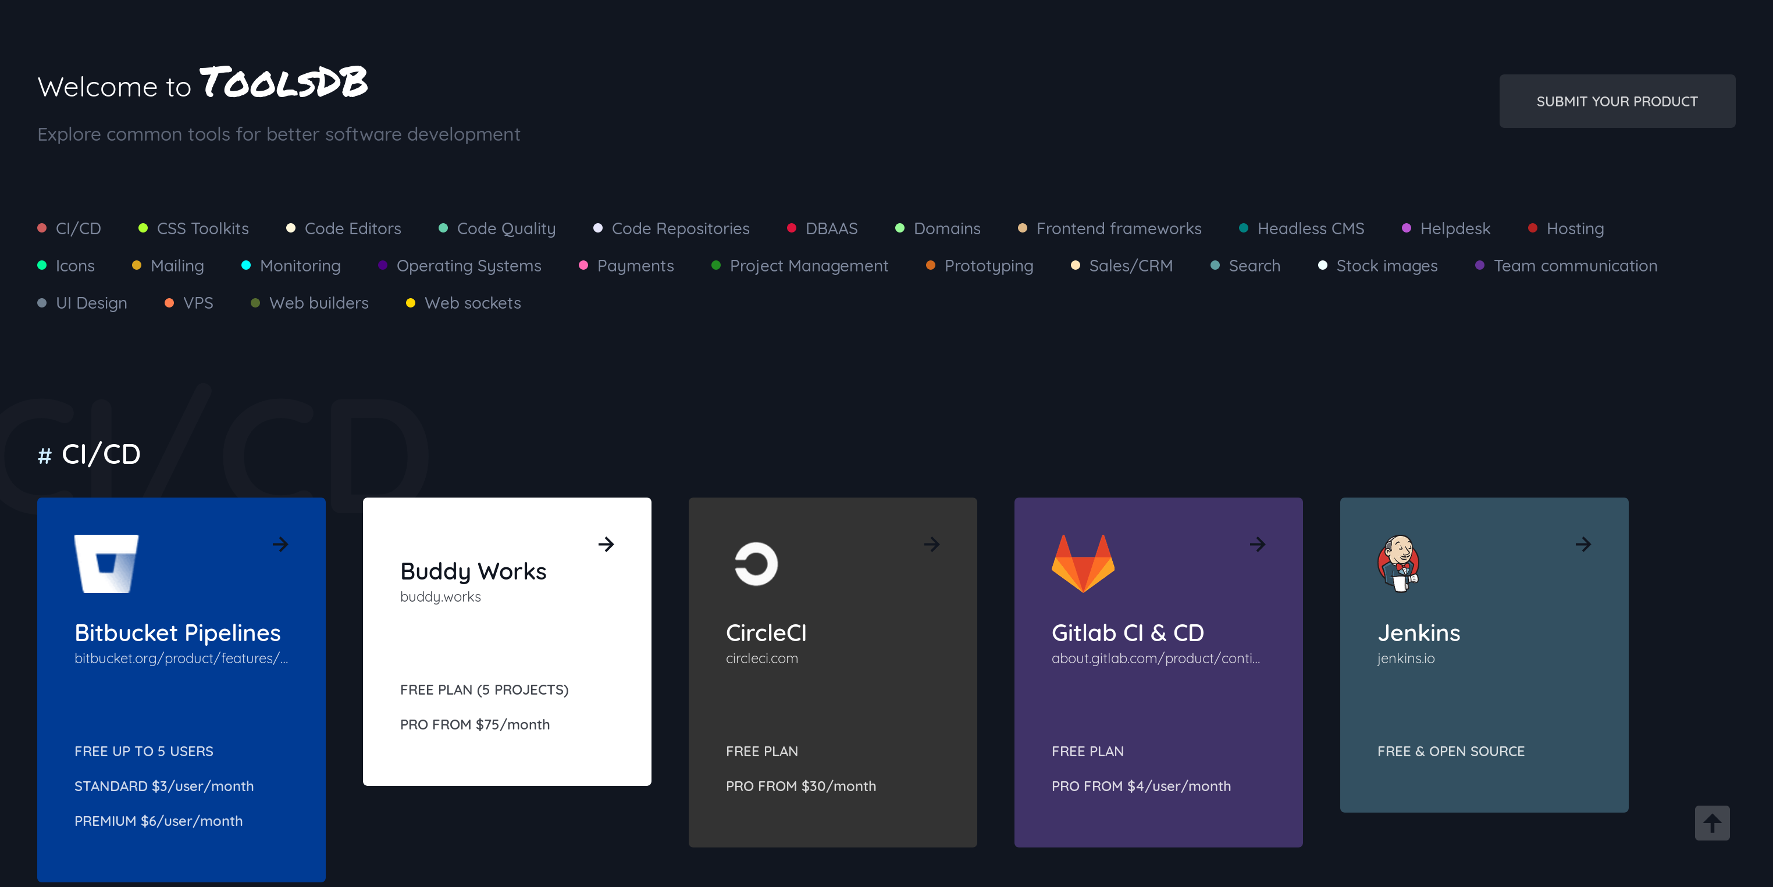Click the ToolsDB logo title
The image size is (1773, 887).
[283, 84]
